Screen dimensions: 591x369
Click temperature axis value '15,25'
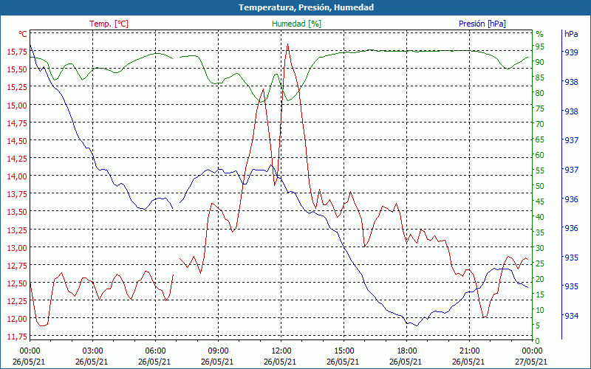17,87
